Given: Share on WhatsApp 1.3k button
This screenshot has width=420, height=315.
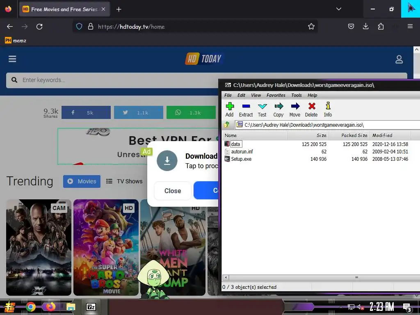Looking at the screenshot, I should pyautogui.click(x=191, y=112).
